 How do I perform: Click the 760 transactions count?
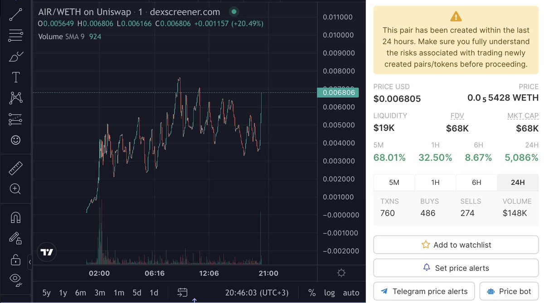(388, 213)
